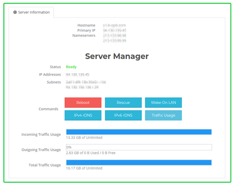Click the Outgoing Traffic Usage label
Screen dimensions: 235x185
(x=41, y=150)
